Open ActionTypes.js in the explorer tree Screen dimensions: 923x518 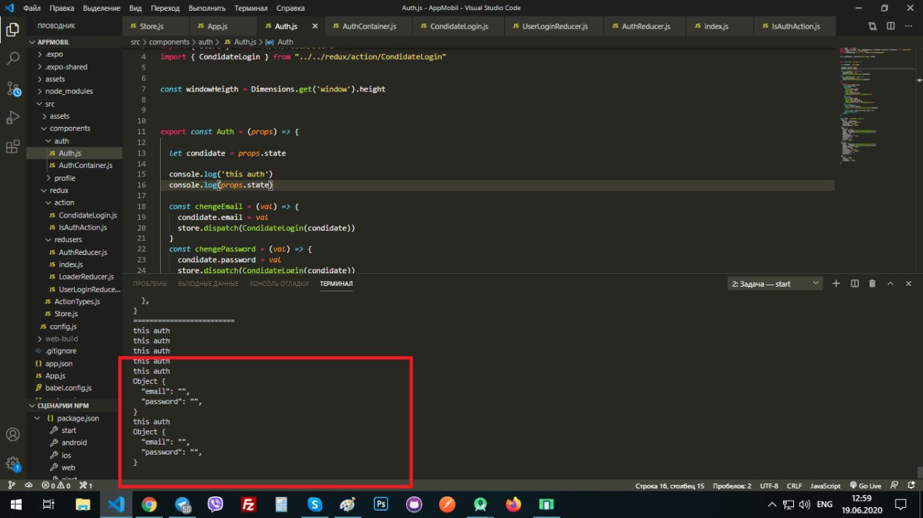pyautogui.click(x=74, y=301)
